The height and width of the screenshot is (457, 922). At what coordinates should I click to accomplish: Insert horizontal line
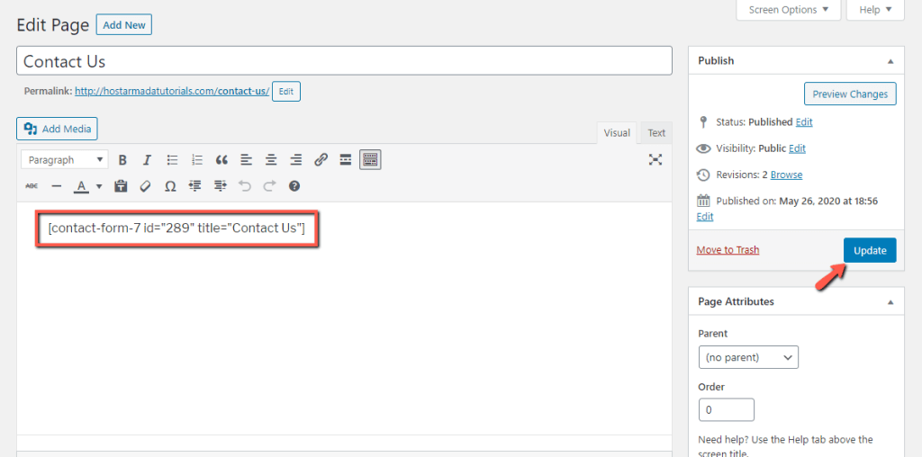point(57,186)
